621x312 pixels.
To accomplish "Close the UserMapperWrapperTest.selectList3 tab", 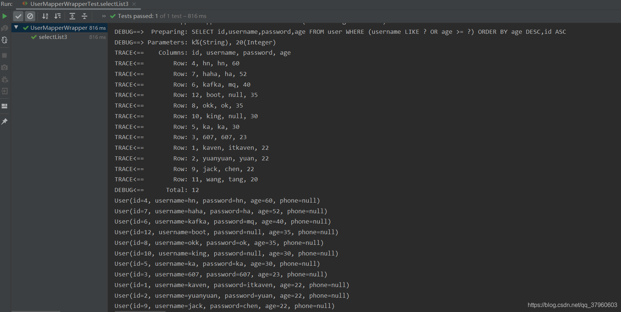I will click(x=134, y=4).
